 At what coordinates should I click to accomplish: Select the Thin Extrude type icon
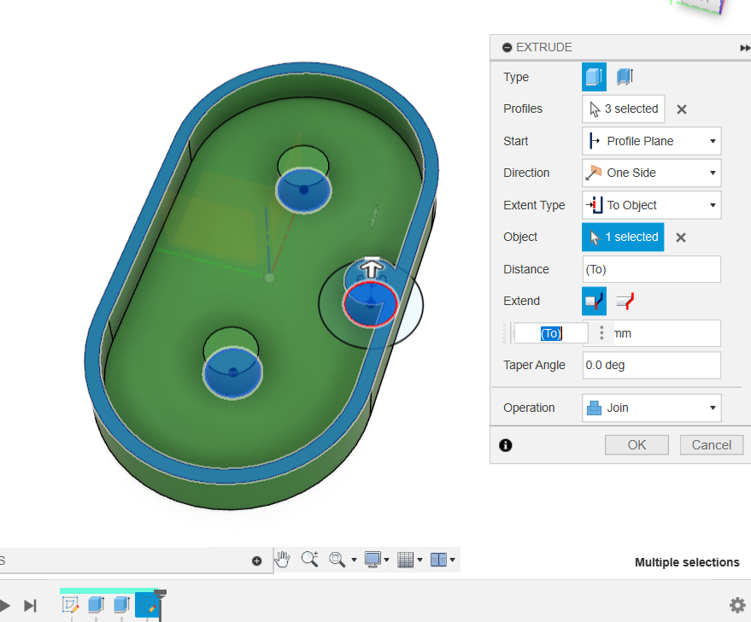coord(625,77)
